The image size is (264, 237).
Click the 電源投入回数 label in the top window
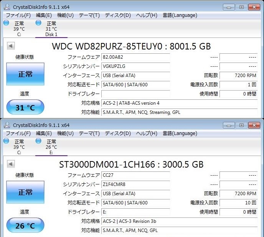click(204, 84)
